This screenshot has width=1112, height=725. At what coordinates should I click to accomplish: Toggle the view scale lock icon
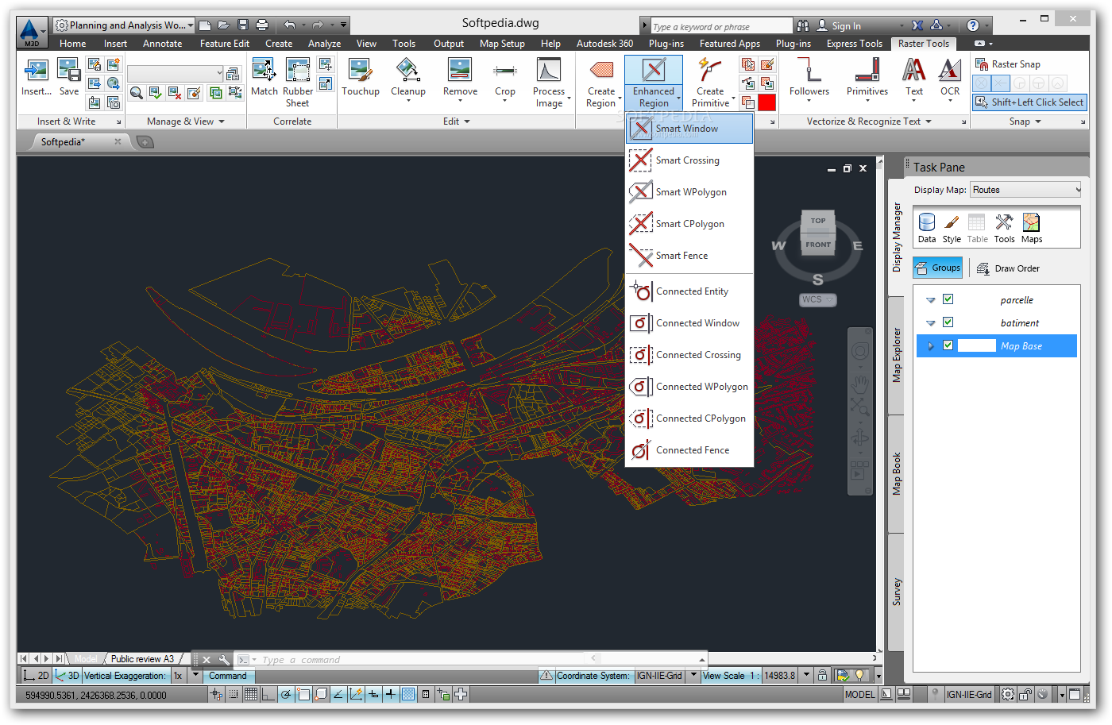pos(822,676)
